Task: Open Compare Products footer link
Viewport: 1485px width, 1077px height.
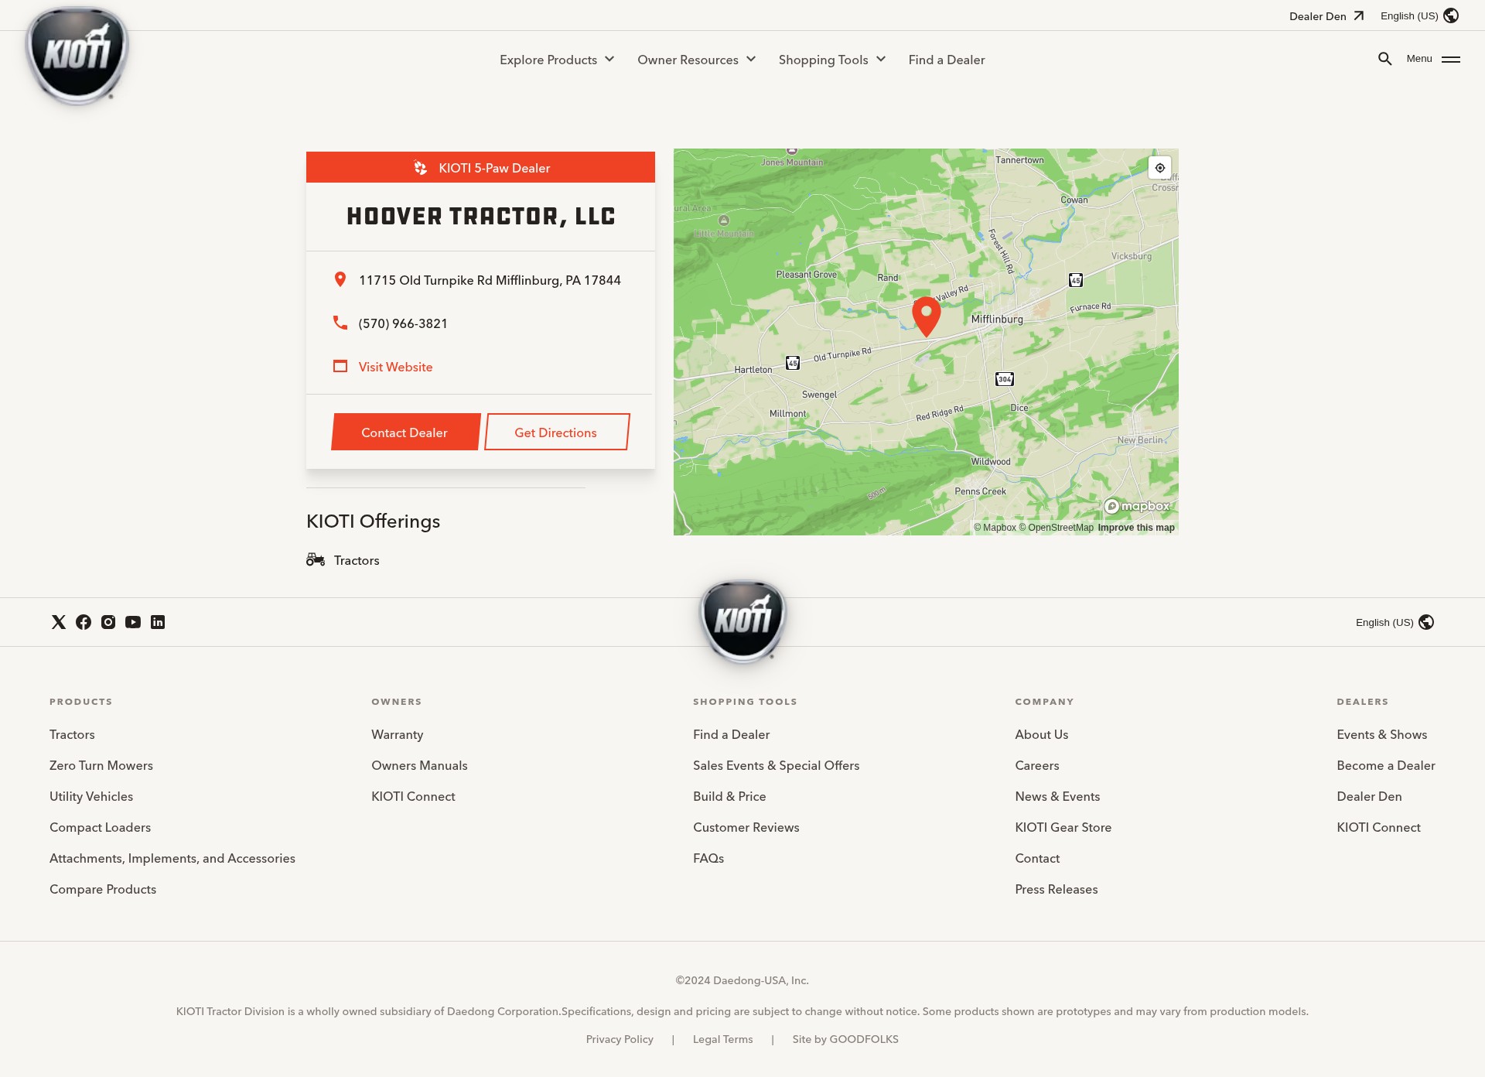Action: pyautogui.click(x=103, y=889)
